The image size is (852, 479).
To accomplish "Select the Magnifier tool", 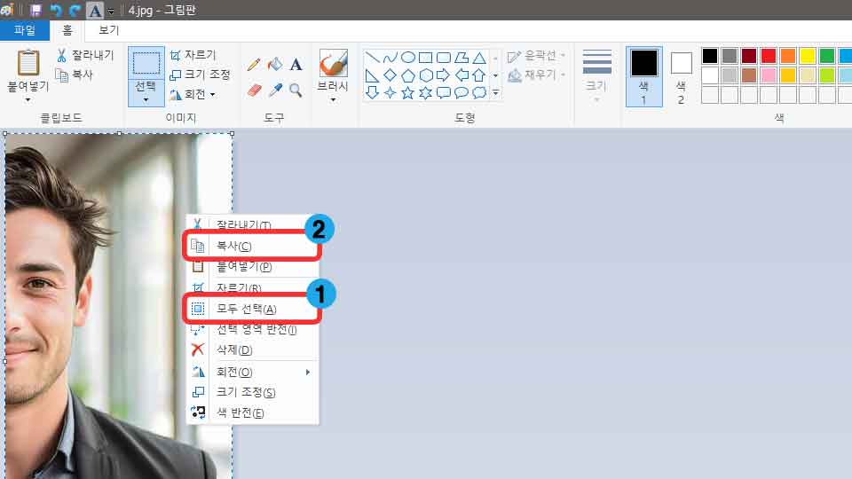I will click(x=296, y=90).
